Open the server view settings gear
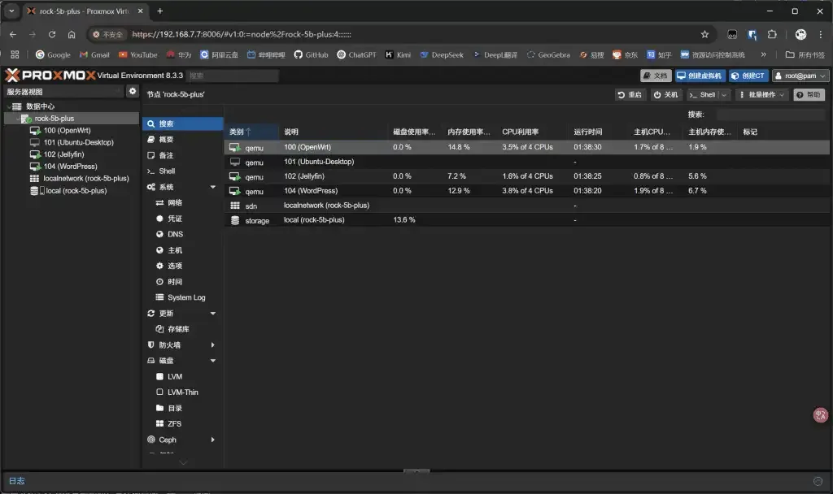This screenshot has height=494, width=833. point(133,91)
